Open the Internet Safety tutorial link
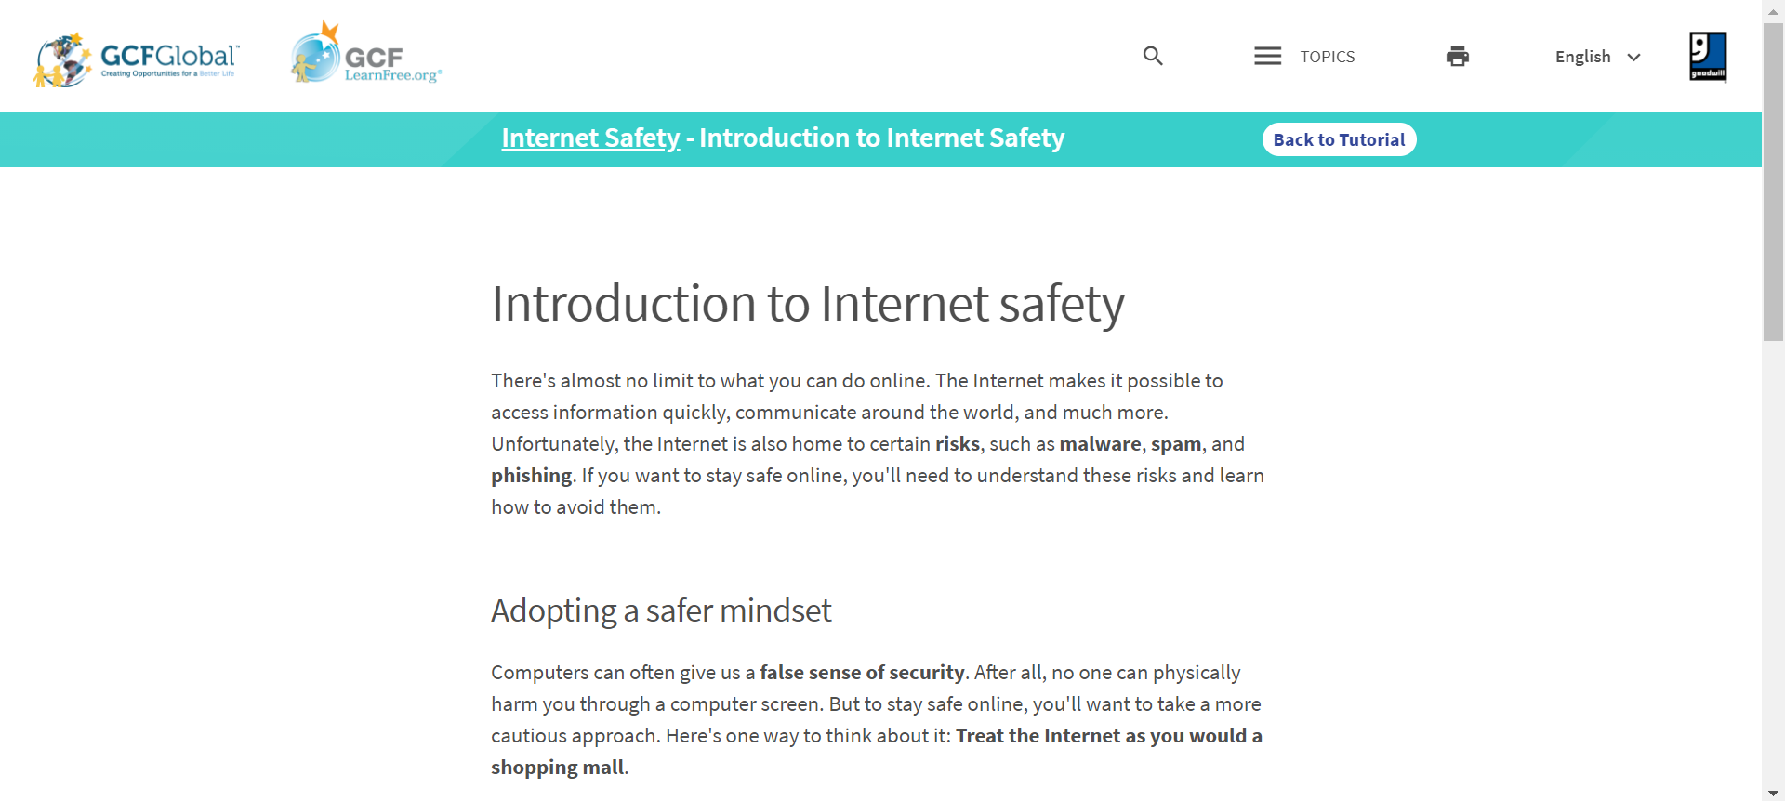1785x801 pixels. click(590, 138)
